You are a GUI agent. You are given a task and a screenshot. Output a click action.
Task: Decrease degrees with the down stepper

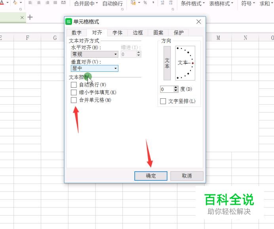[x=176, y=91]
